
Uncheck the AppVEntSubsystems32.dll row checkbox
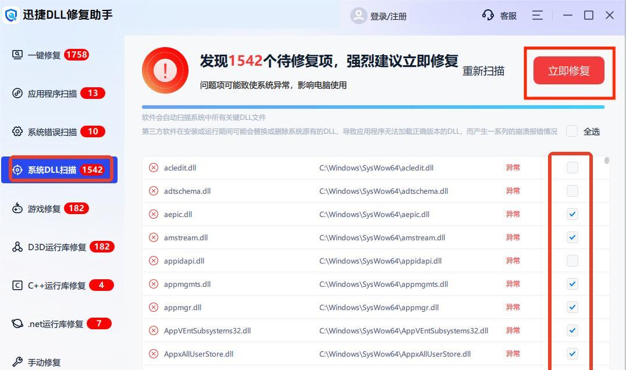point(572,330)
